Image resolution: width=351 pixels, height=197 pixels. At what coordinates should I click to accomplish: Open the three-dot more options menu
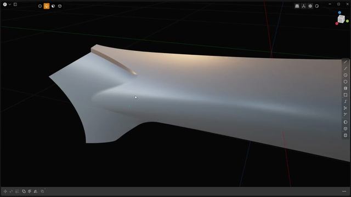[x=344, y=192]
